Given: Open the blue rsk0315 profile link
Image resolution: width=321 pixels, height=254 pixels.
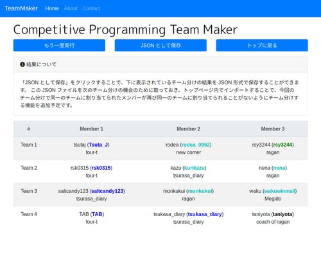Looking at the screenshot, I should click(x=101, y=168).
